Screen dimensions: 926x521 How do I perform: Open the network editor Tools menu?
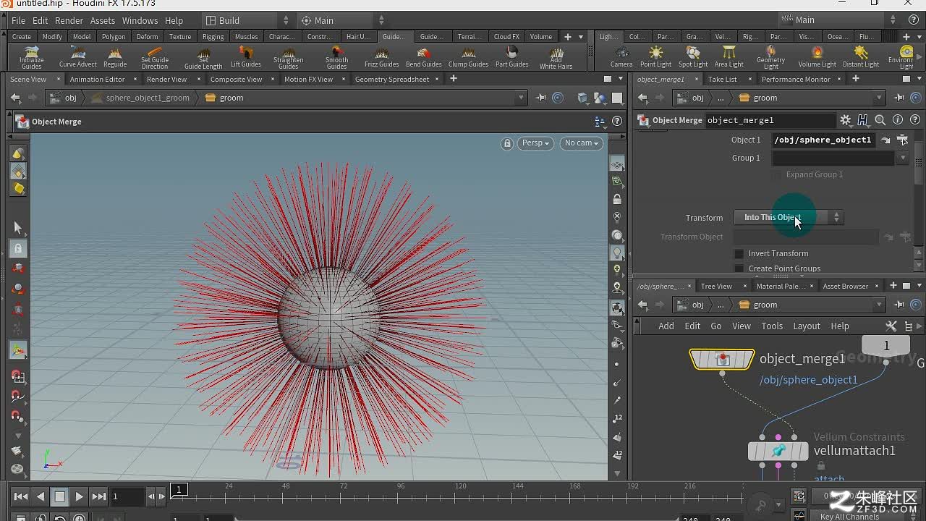[772, 326]
